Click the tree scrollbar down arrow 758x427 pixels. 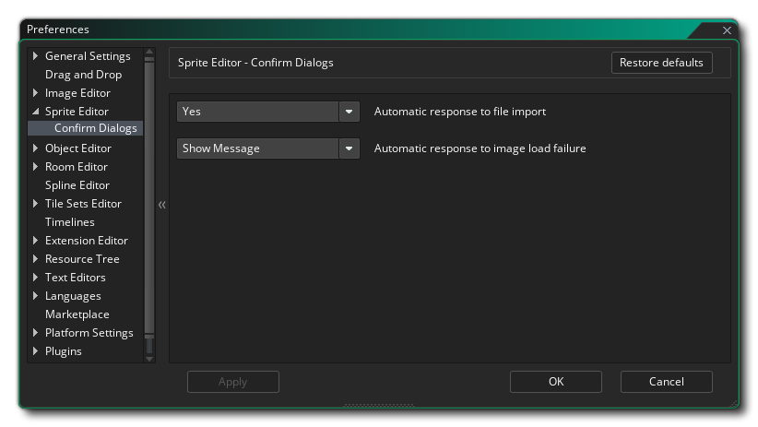pyautogui.click(x=149, y=358)
